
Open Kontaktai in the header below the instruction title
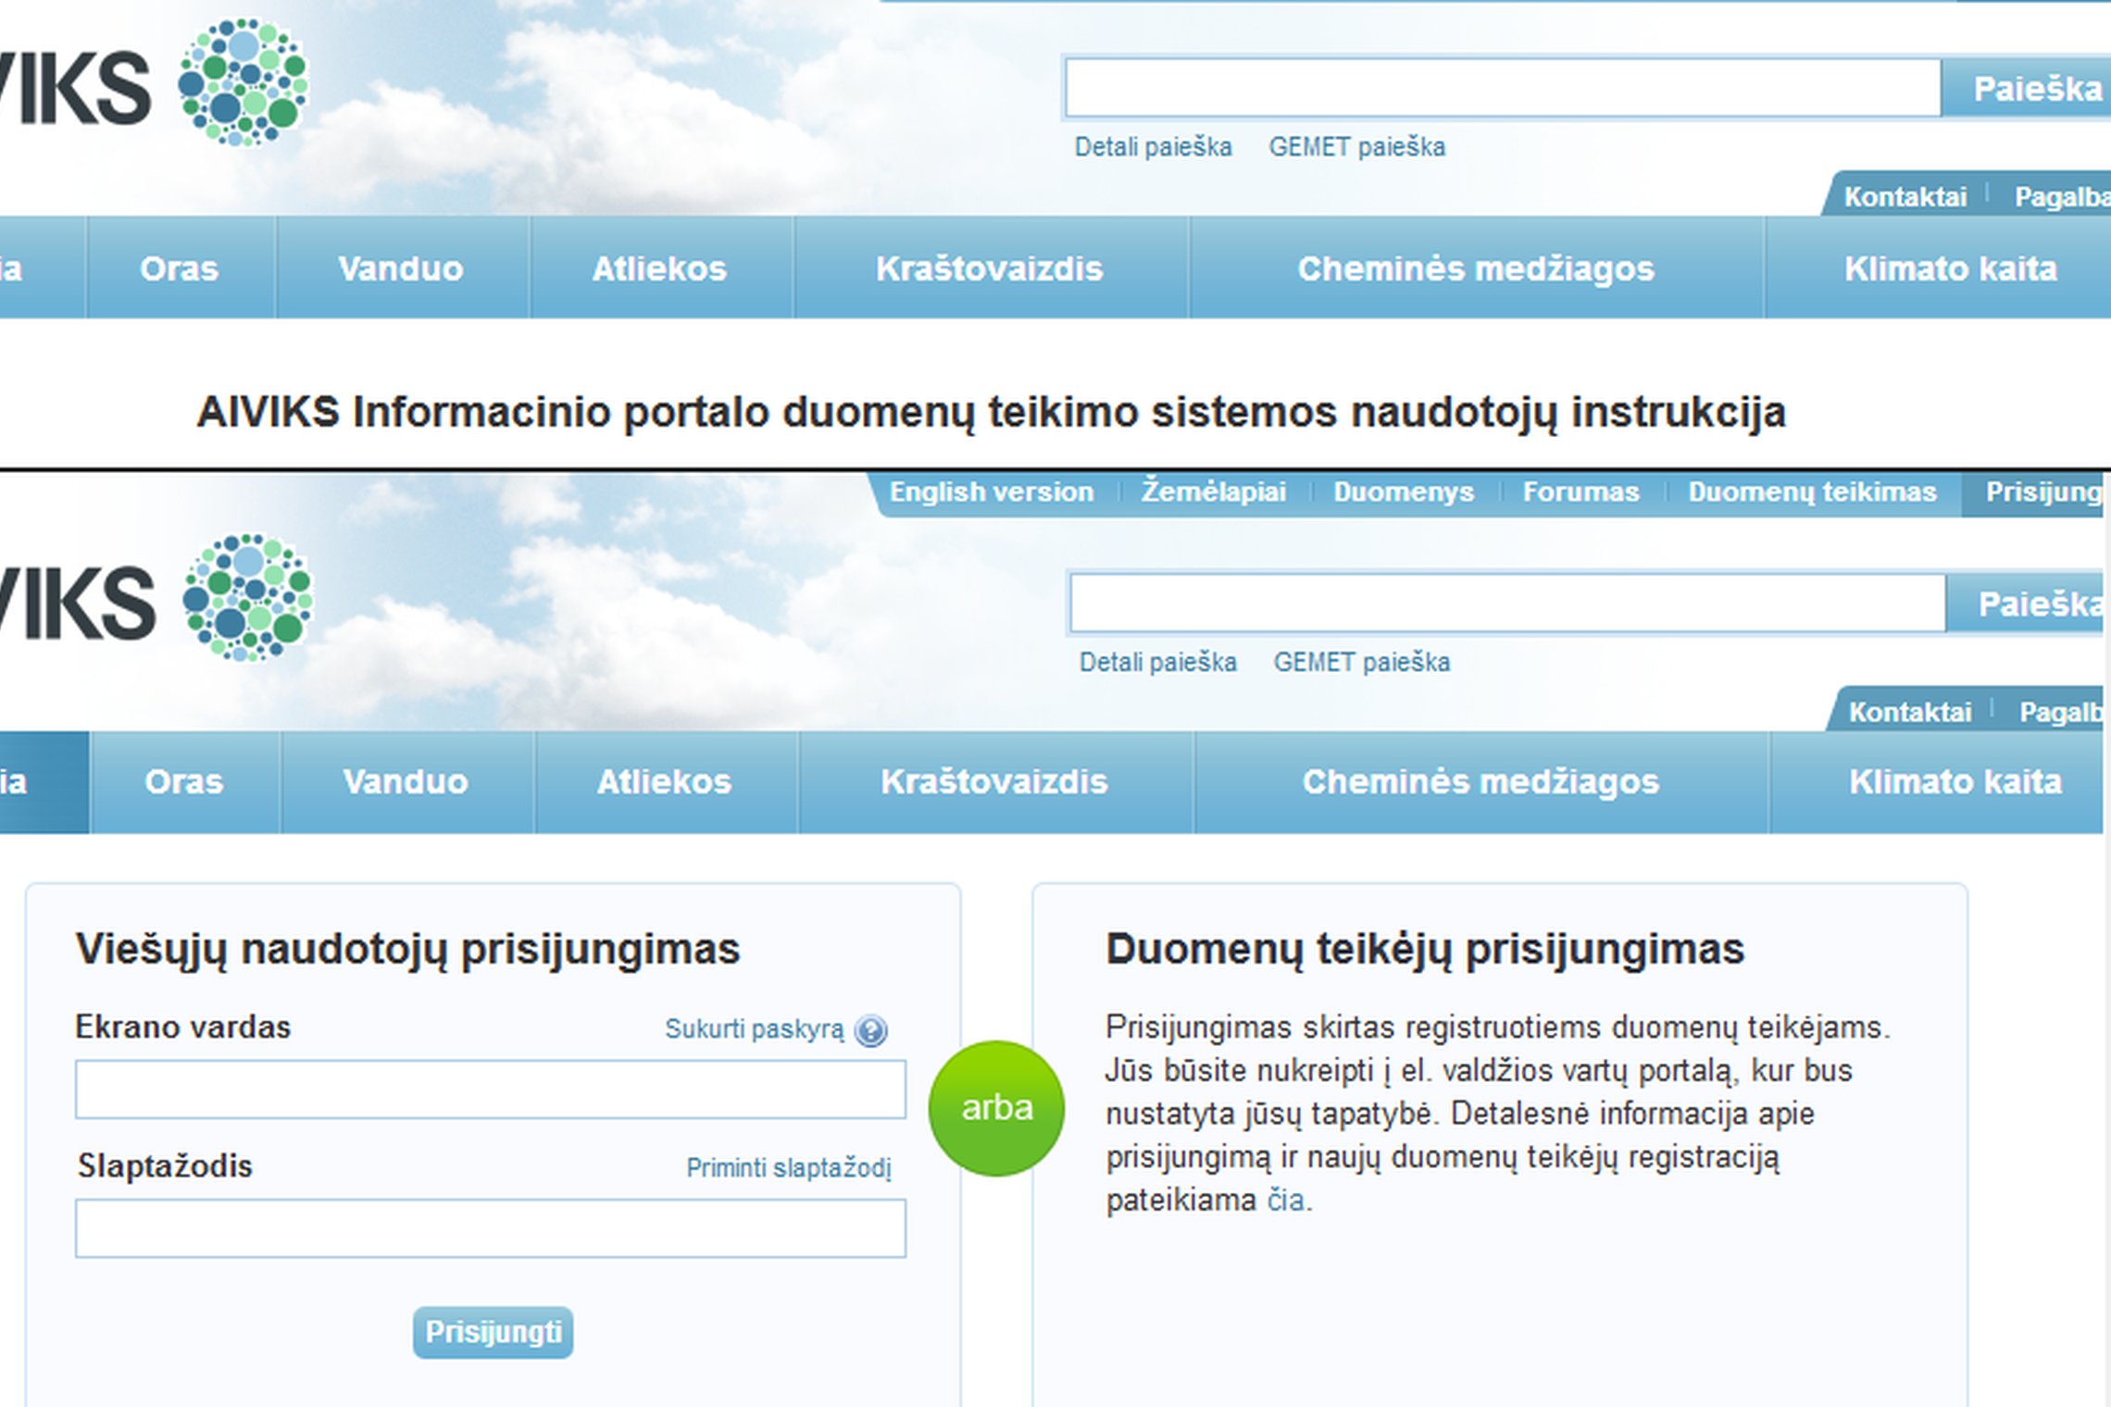coord(1909,712)
